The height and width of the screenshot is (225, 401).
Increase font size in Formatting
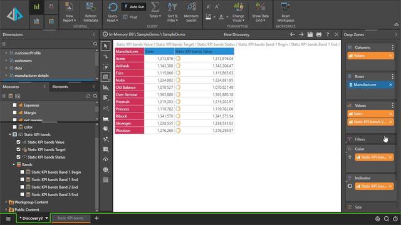(x=209, y=7)
